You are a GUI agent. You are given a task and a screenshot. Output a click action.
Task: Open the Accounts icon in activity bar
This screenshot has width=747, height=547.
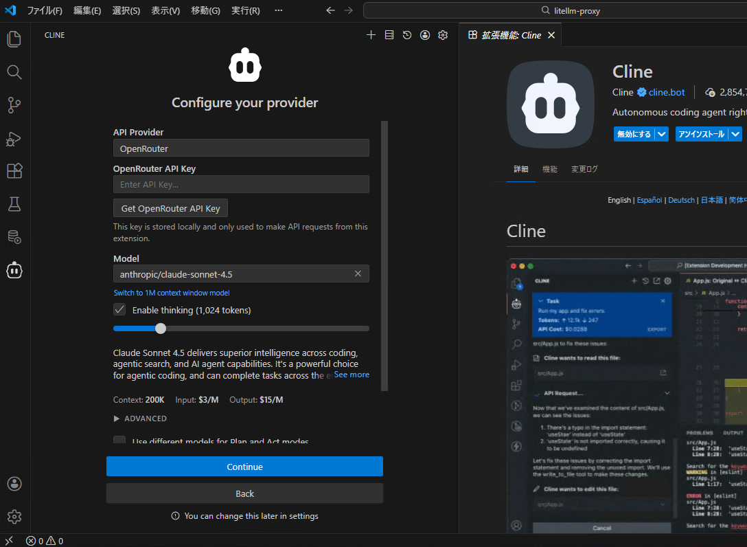coord(14,484)
